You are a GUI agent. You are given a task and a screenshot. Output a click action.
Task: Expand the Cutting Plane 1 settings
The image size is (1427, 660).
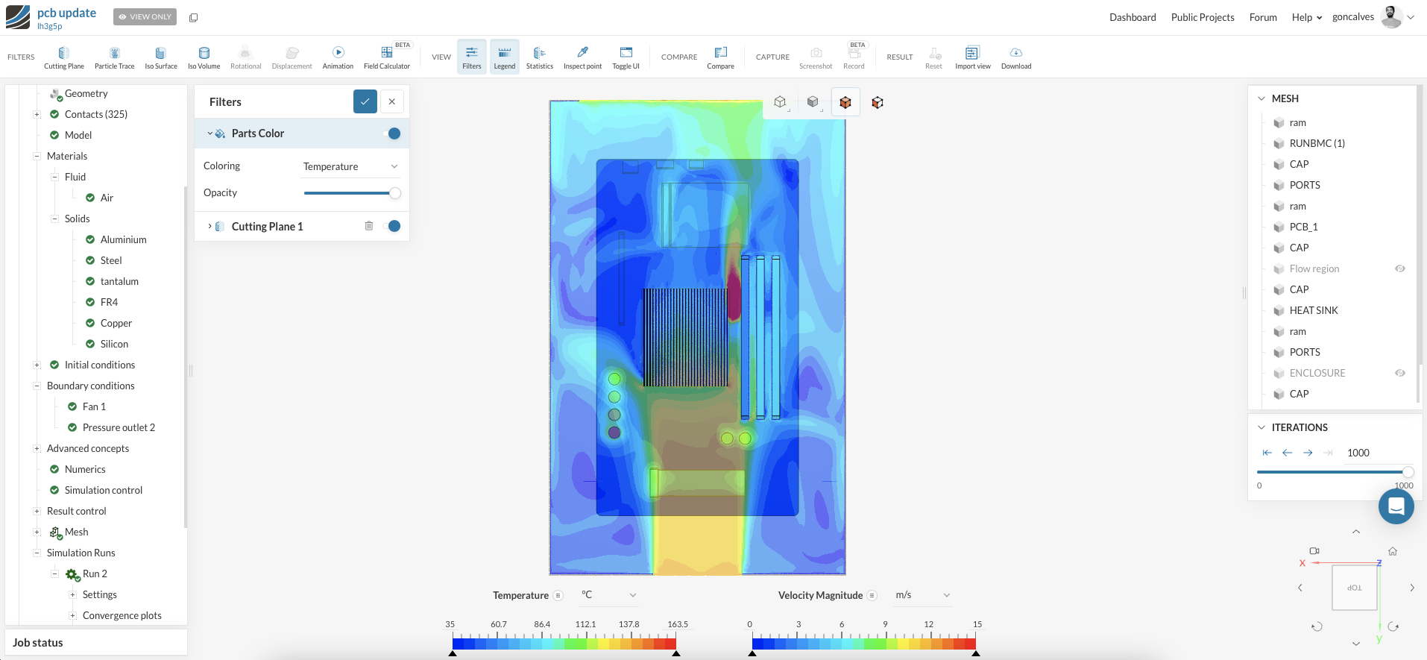pos(210,226)
